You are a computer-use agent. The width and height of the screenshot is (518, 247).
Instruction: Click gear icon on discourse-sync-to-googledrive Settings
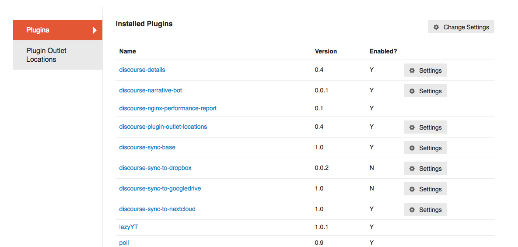[x=412, y=189]
